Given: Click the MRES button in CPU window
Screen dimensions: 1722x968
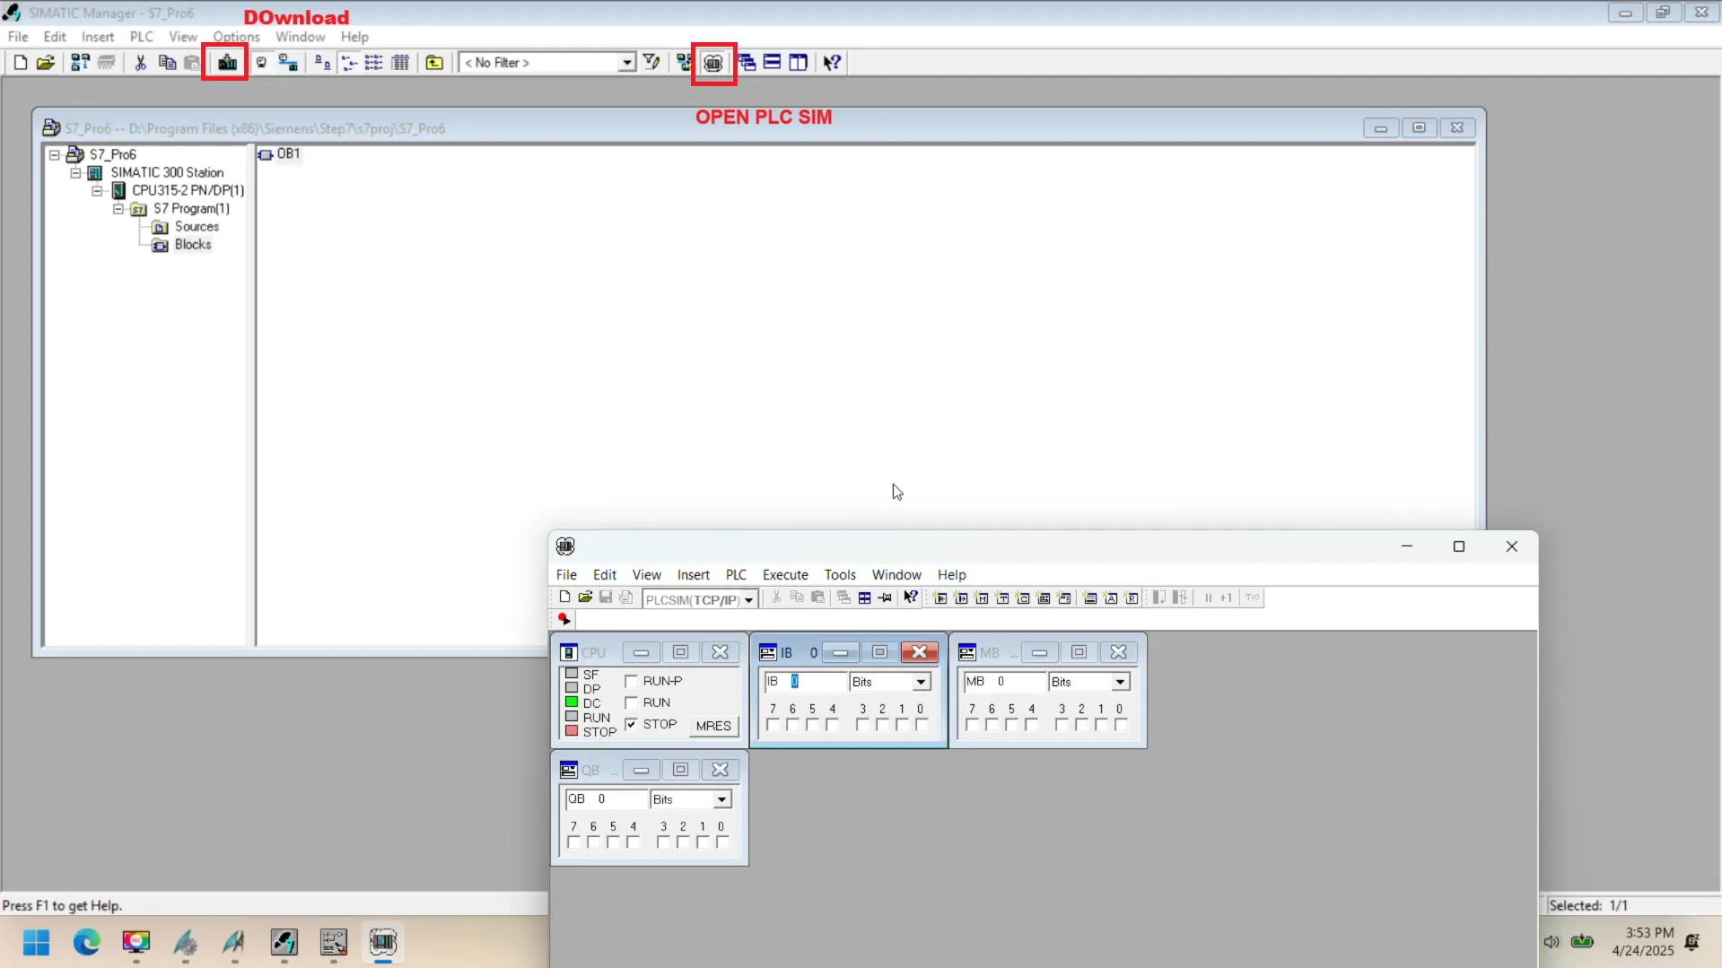Looking at the screenshot, I should pos(713,726).
